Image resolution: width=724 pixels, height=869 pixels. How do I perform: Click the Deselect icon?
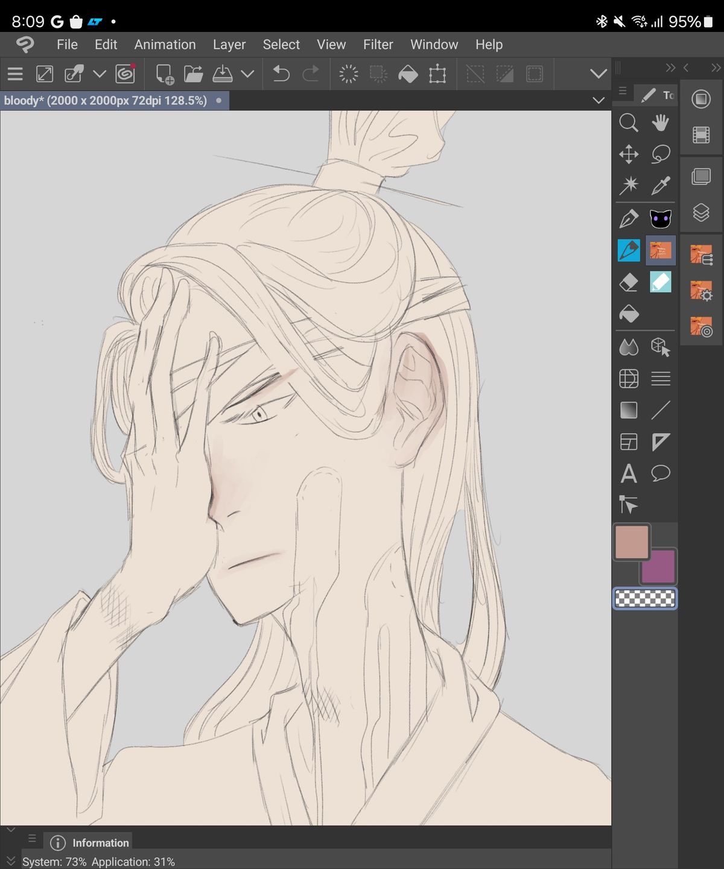click(x=475, y=74)
